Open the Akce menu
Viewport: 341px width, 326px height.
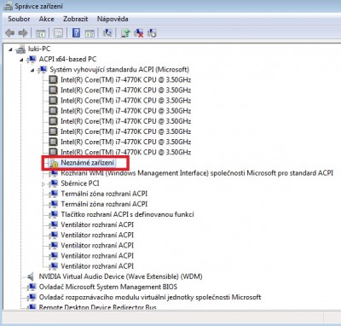point(47,19)
